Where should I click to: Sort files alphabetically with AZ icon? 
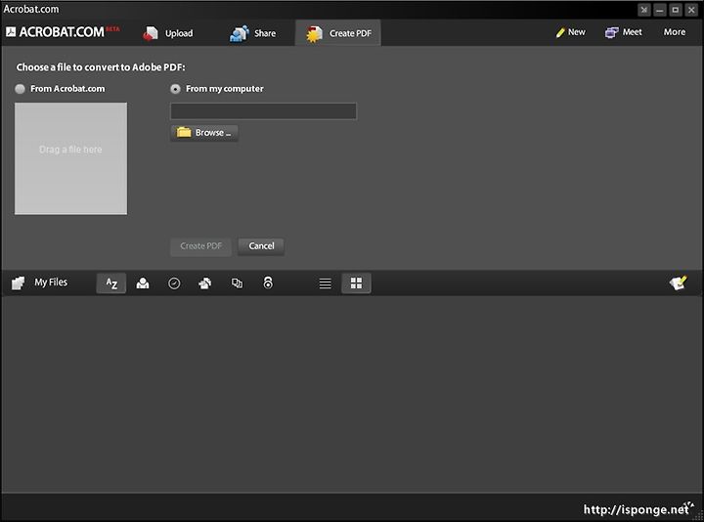[111, 283]
